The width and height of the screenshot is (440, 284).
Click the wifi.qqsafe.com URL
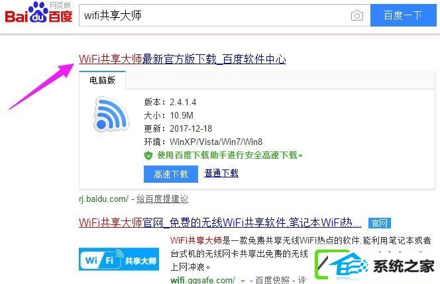coord(203,280)
